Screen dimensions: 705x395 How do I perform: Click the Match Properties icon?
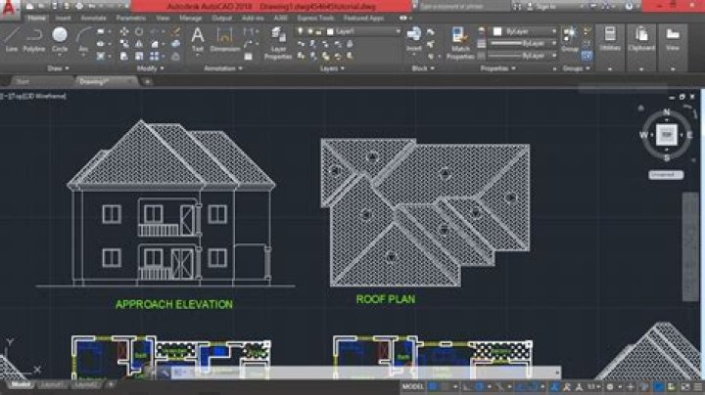[x=459, y=42]
